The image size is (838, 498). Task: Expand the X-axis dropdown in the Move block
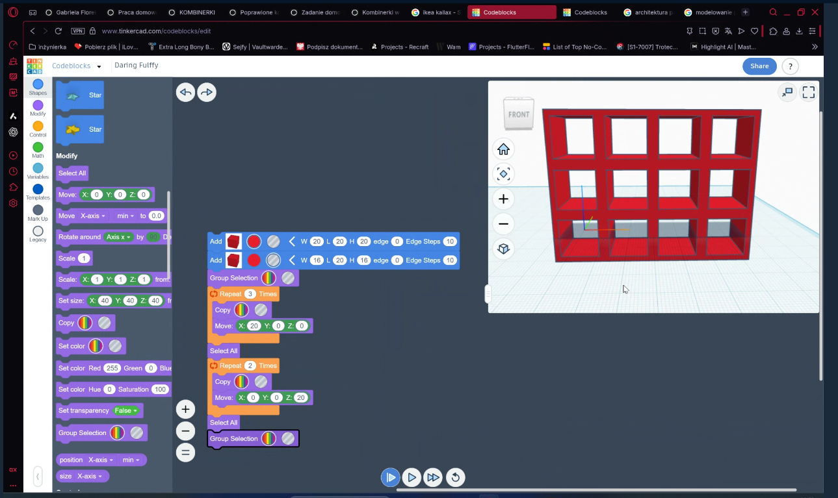click(x=92, y=216)
